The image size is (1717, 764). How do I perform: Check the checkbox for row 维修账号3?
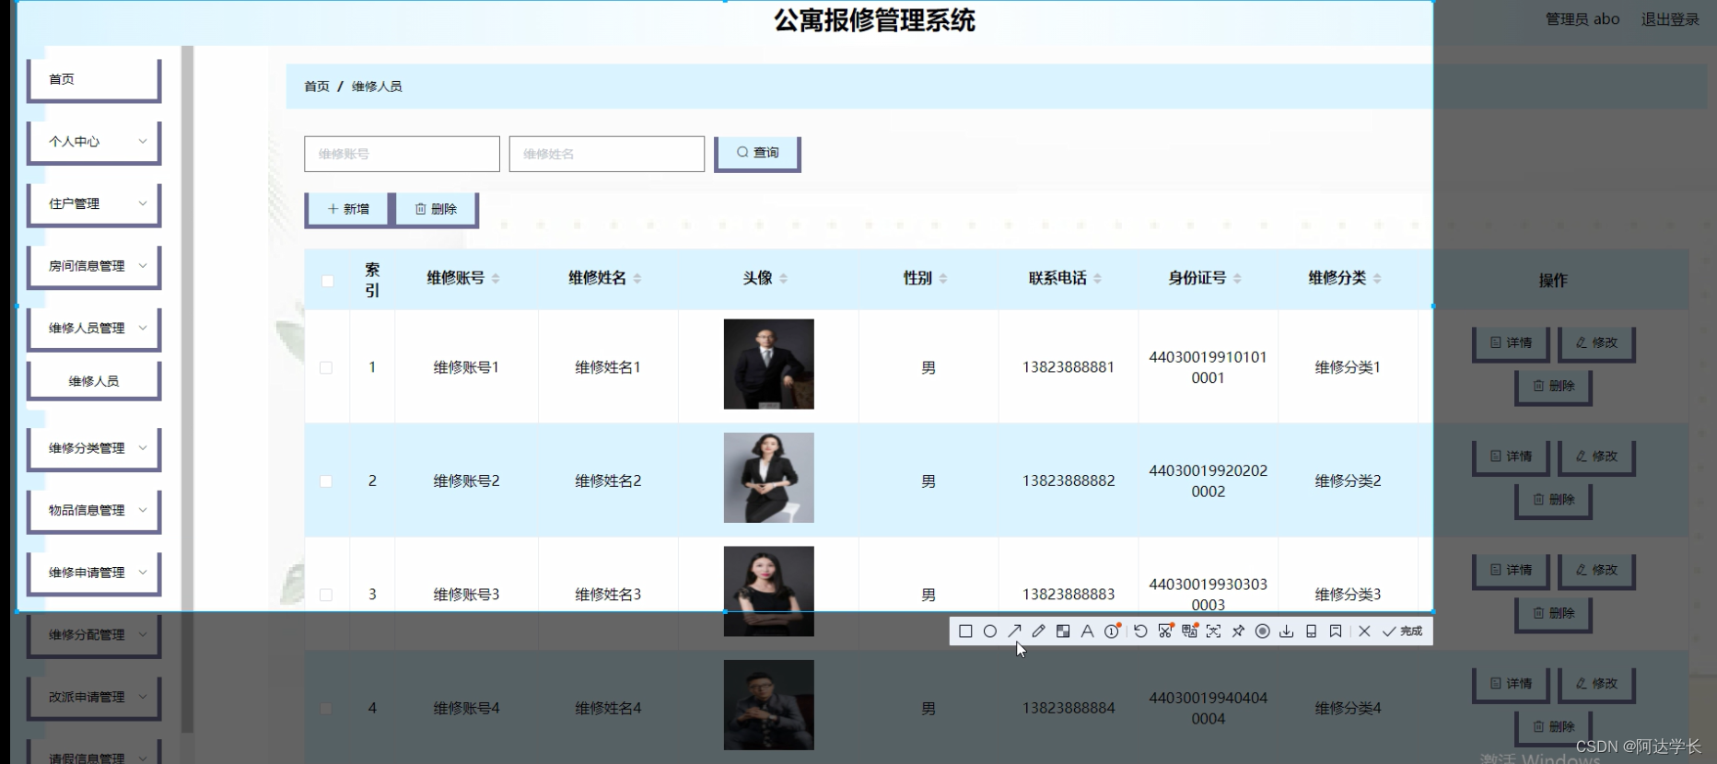pos(326,595)
